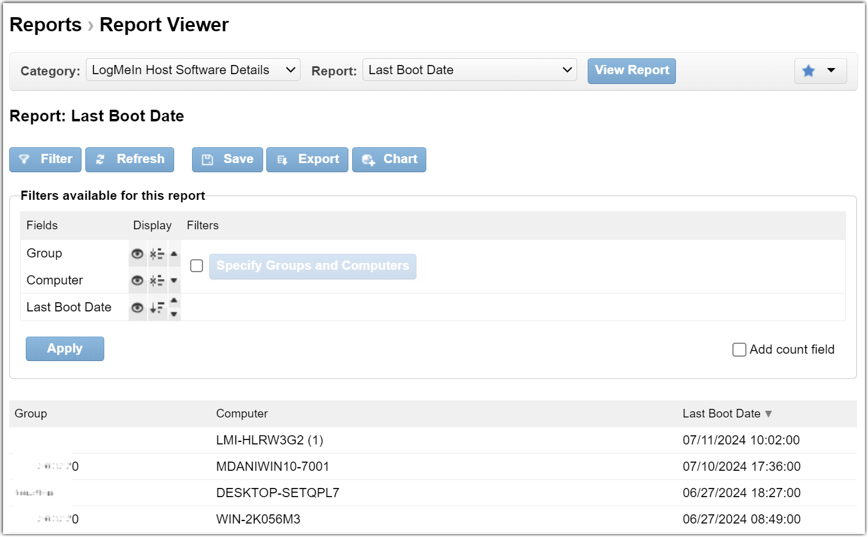
Task: Select computer DESKTOP-SETQPL7
Action: point(278,493)
